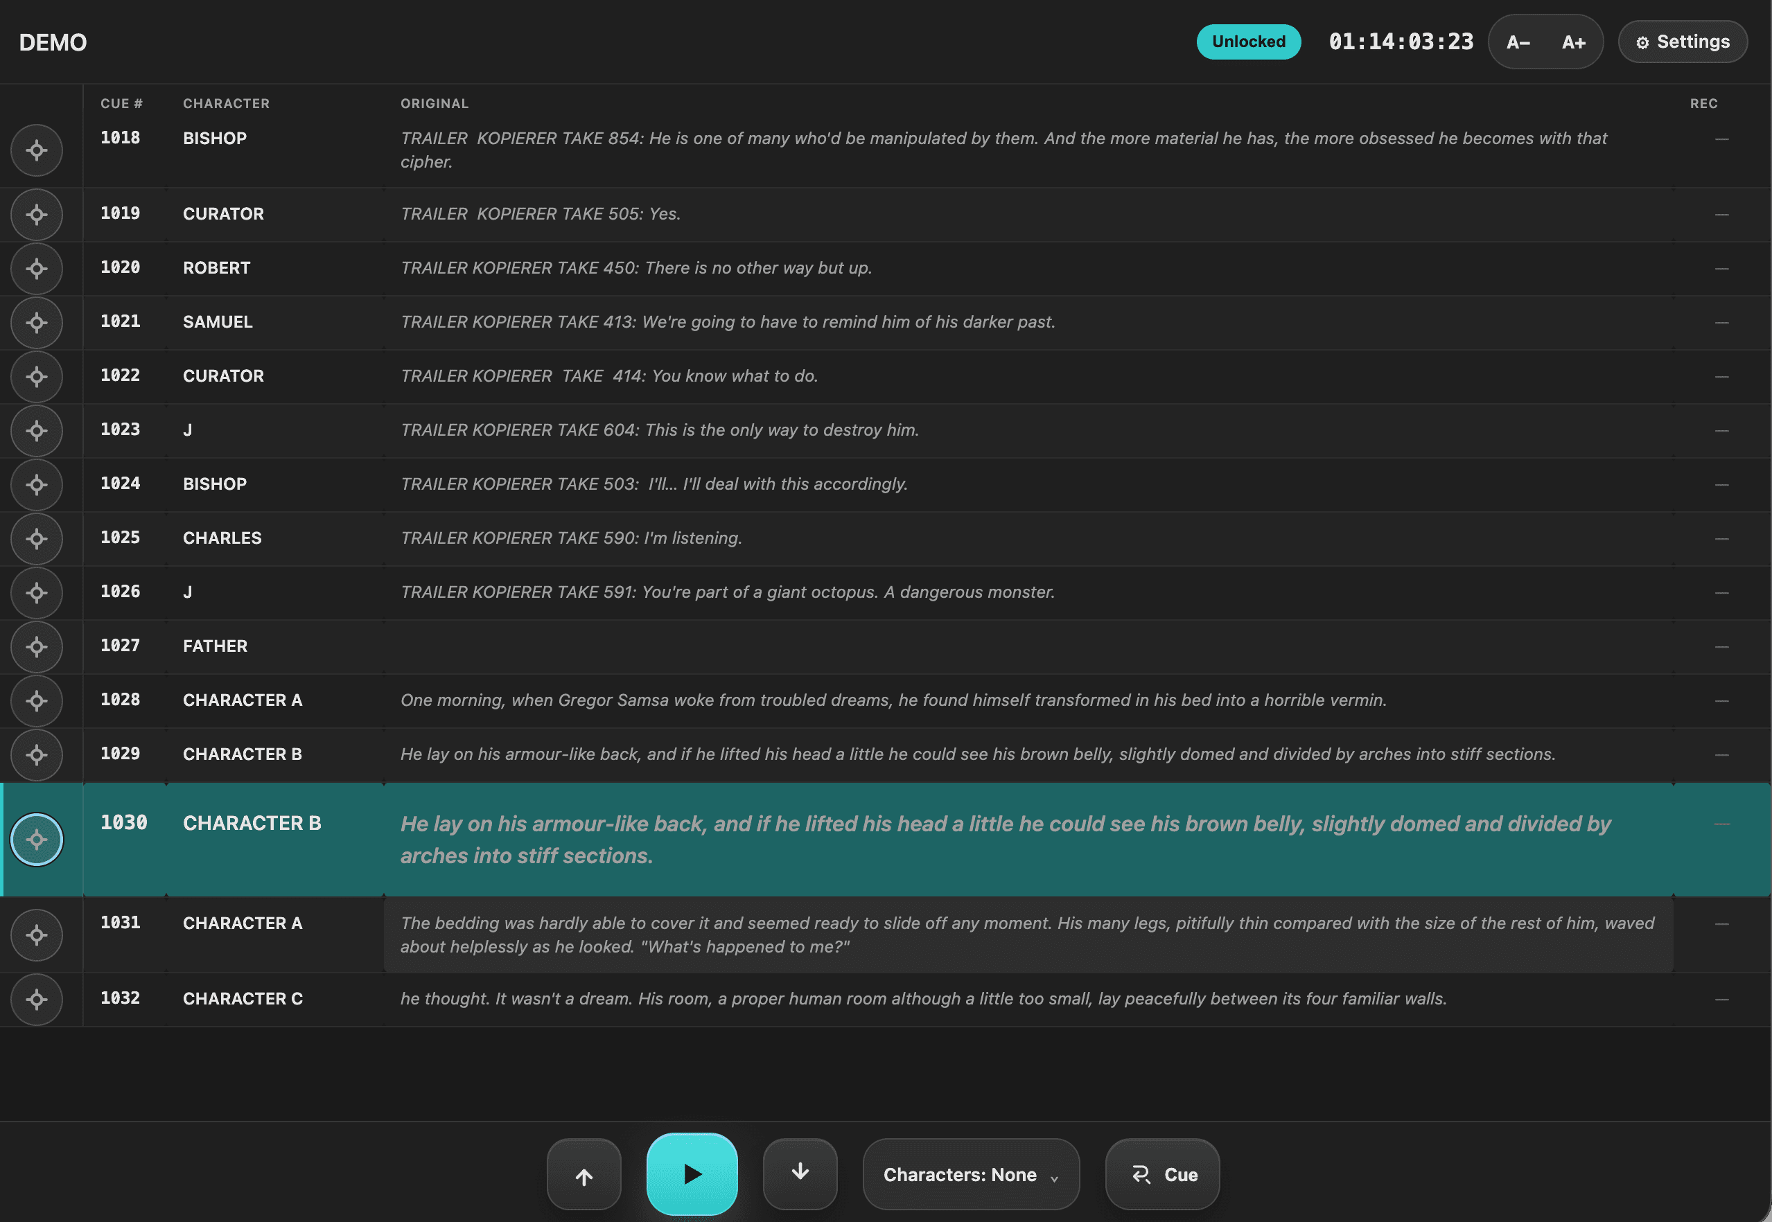Select ROBERT in cue 1020
This screenshot has height=1222, width=1772.
click(217, 268)
